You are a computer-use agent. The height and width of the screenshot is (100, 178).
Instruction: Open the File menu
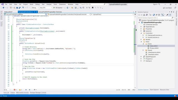tap(6, 4)
